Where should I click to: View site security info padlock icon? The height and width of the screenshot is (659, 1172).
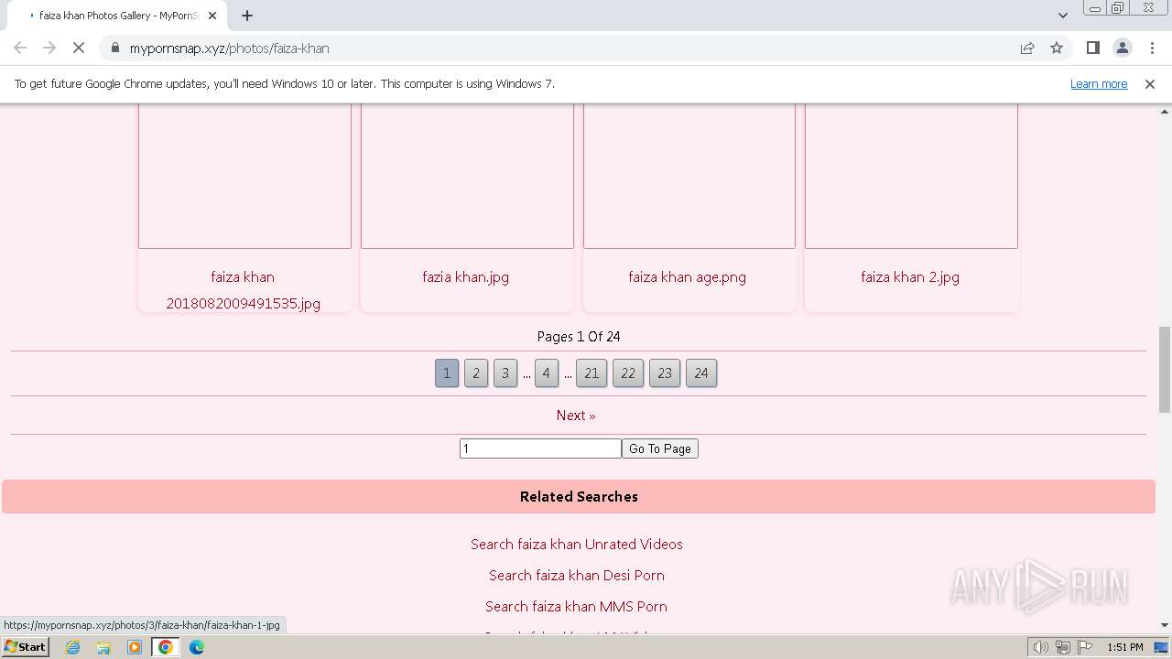click(114, 49)
